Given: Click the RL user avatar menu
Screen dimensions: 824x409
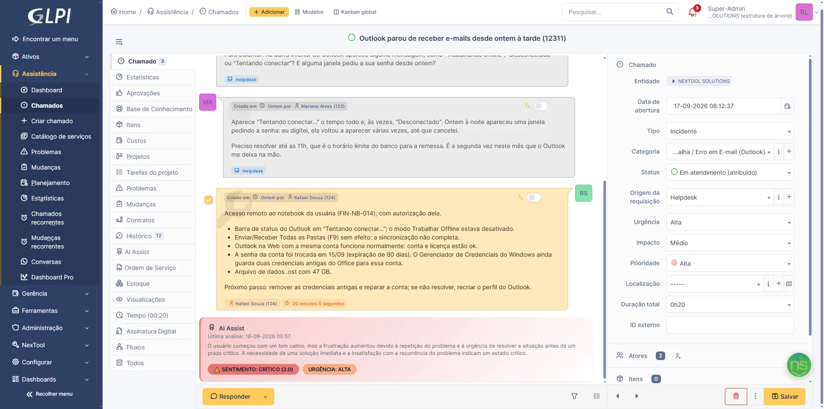Looking at the screenshot, I should point(804,12).
